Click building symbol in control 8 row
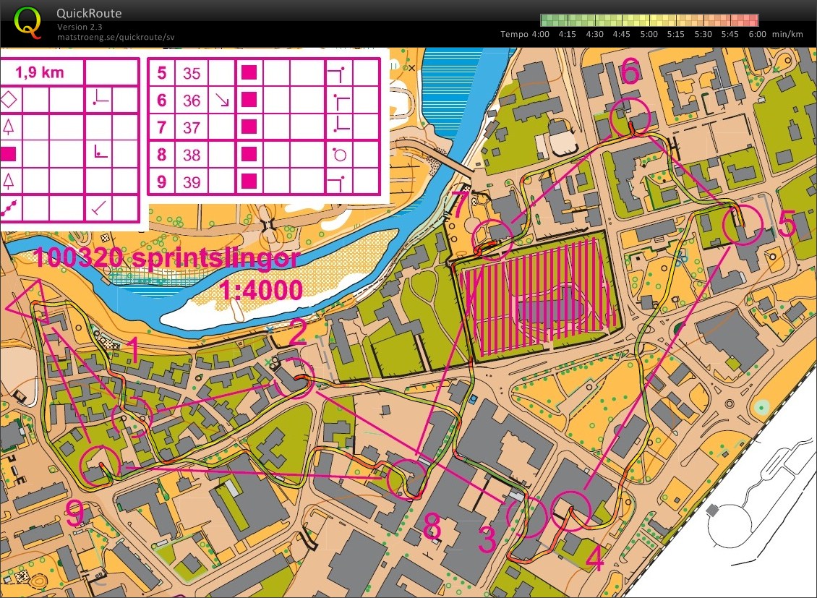The image size is (817, 598). 249,154
